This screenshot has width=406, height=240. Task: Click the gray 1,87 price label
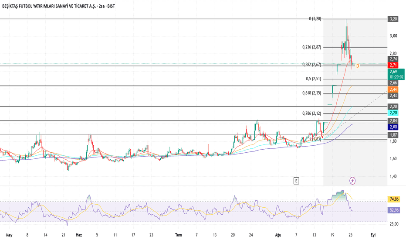click(393, 135)
